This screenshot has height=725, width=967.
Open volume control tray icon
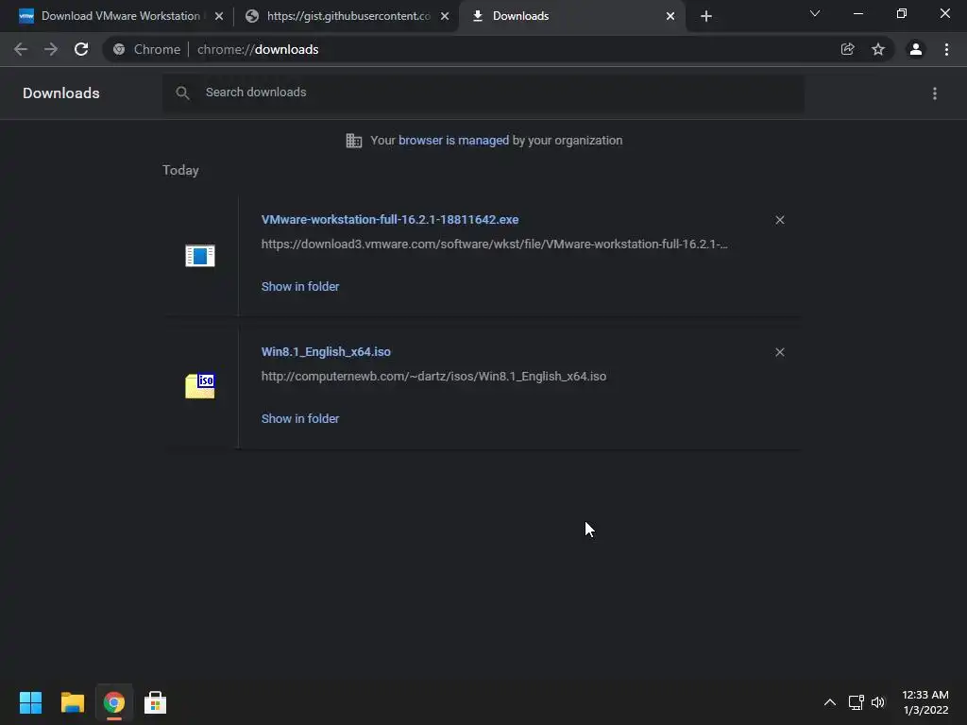[x=878, y=702]
